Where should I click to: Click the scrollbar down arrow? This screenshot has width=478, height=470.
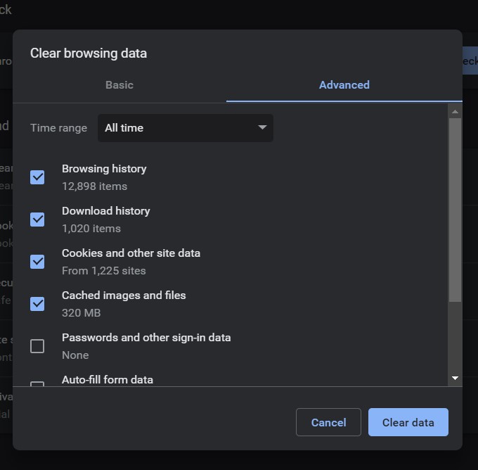tap(455, 379)
